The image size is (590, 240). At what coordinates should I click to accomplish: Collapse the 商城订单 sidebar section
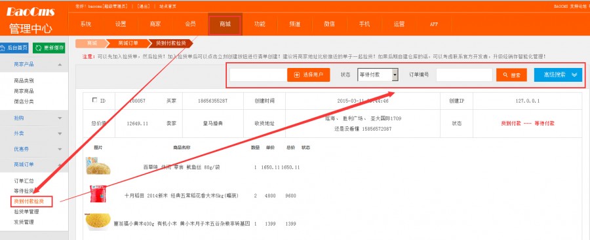tap(34, 165)
